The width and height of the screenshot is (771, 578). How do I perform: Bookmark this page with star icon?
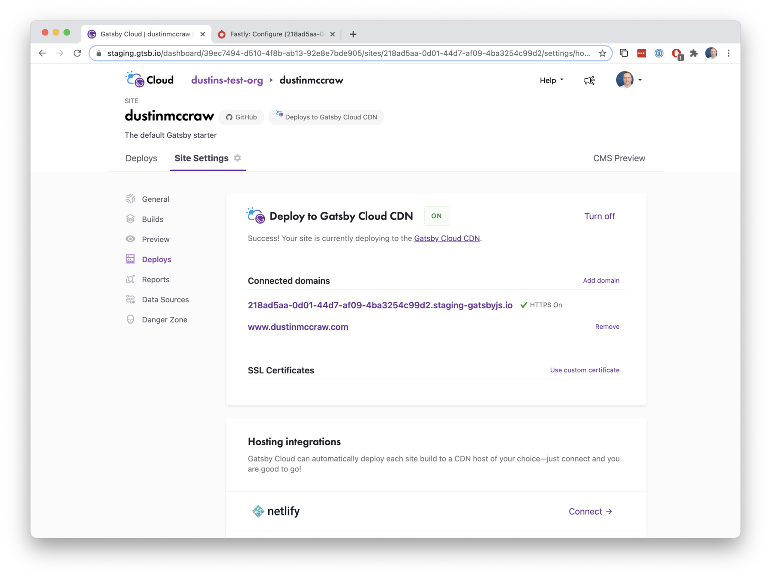point(602,53)
